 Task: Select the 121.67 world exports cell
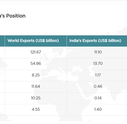[36, 52]
